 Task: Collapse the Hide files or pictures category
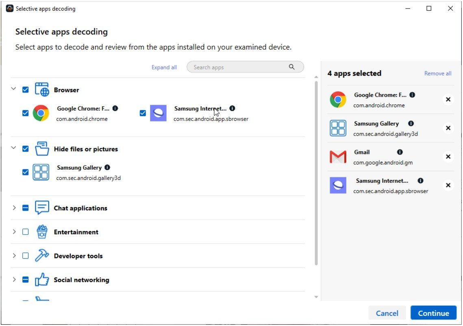tap(13, 147)
